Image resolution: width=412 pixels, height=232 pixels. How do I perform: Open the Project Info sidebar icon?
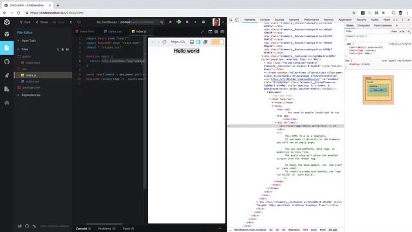tap(7, 34)
